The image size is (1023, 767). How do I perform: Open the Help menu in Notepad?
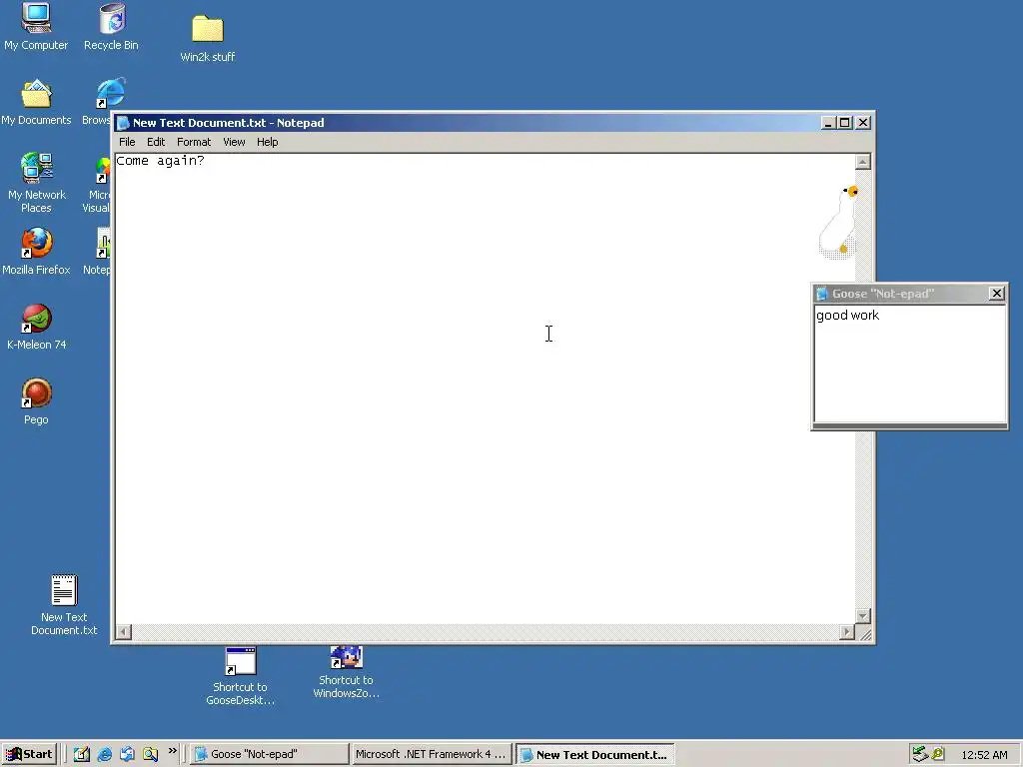point(267,142)
